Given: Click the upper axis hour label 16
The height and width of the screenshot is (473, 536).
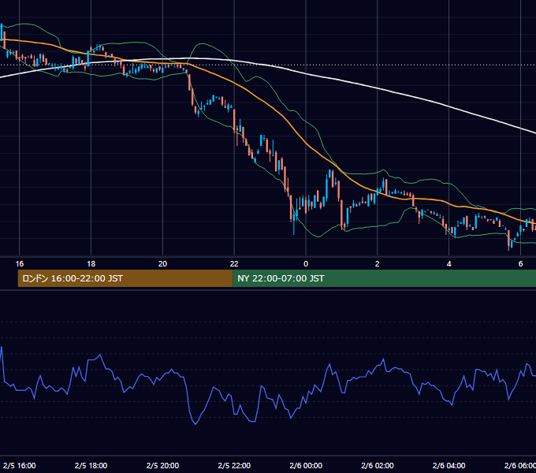Looking at the screenshot, I should point(20,264).
